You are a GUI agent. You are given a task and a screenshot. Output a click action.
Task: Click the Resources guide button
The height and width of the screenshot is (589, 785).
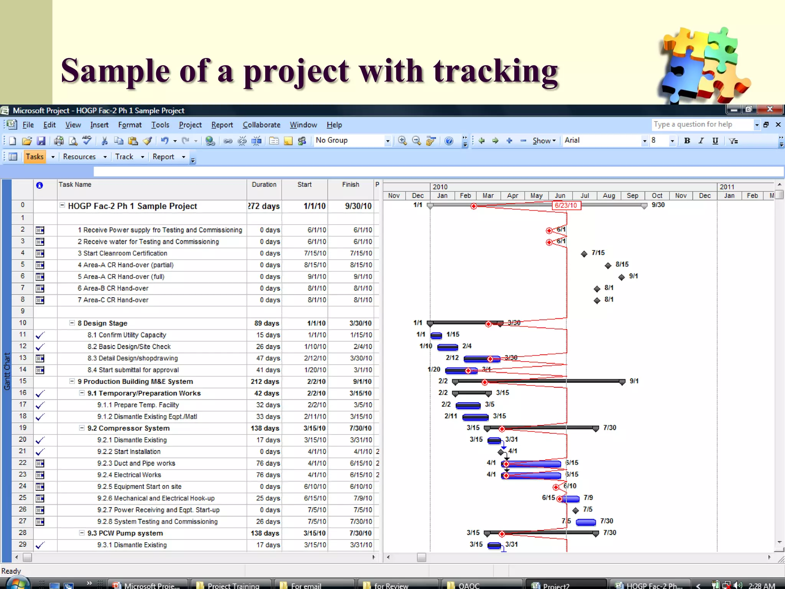point(79,157)
